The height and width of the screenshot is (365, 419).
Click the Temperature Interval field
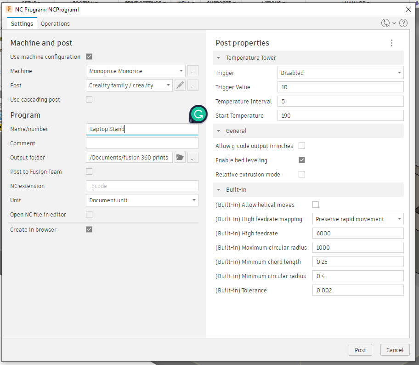[x=340, y=101]
